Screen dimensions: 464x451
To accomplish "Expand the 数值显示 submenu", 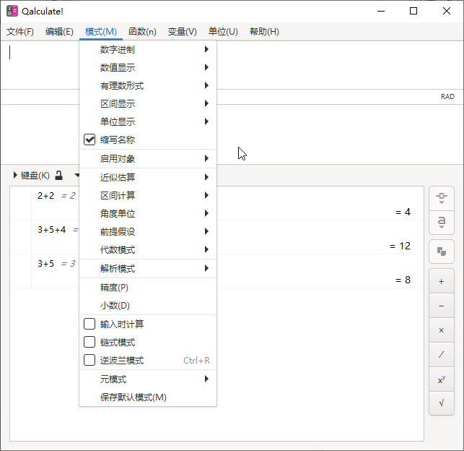I will tap(148, 67).
